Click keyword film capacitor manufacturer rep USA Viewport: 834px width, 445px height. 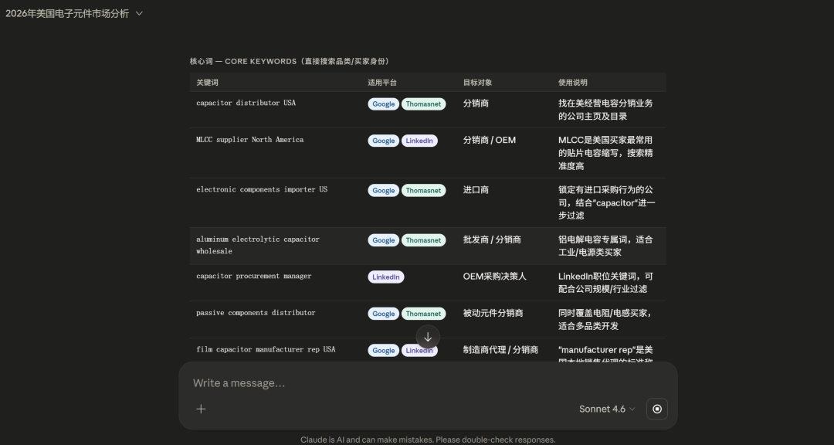[x=266, y=350]
